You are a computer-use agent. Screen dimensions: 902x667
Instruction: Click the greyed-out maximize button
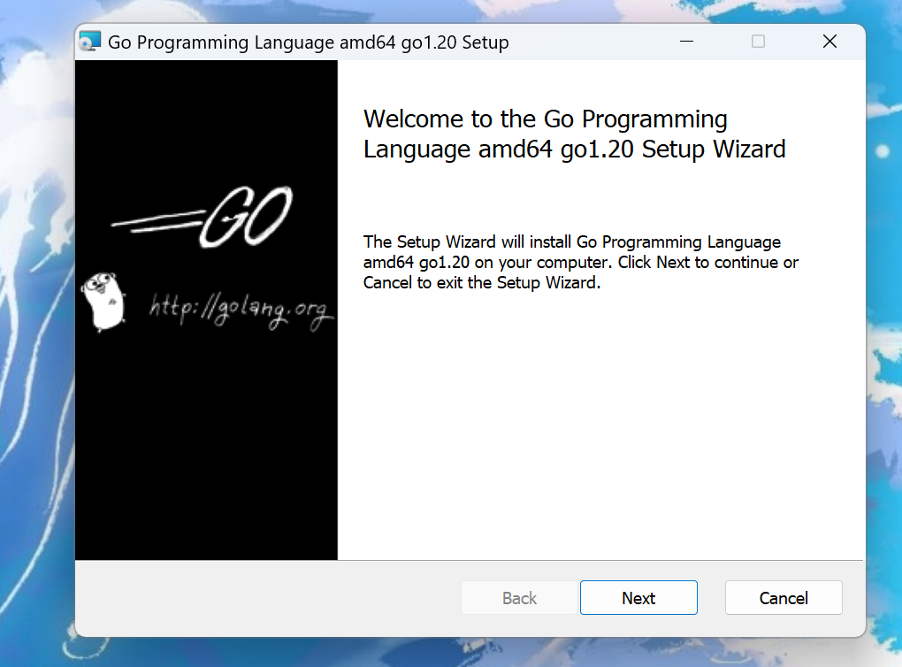coord(758,42)
